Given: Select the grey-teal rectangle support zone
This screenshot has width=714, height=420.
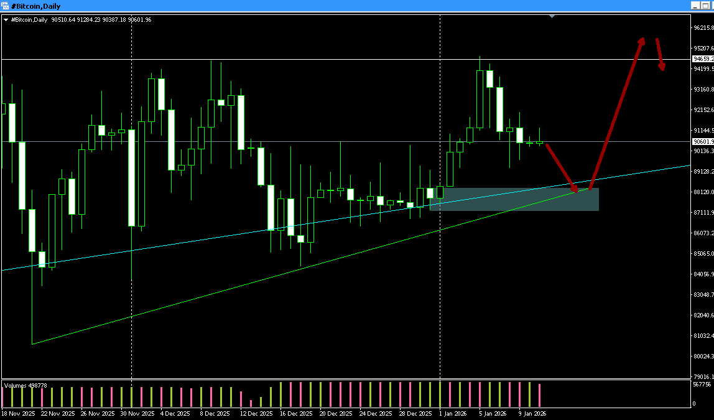Looking at the screenshot, I should 514,199.
